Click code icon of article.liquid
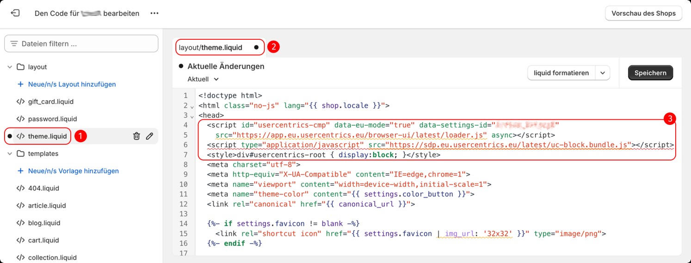 pos(20,206)
